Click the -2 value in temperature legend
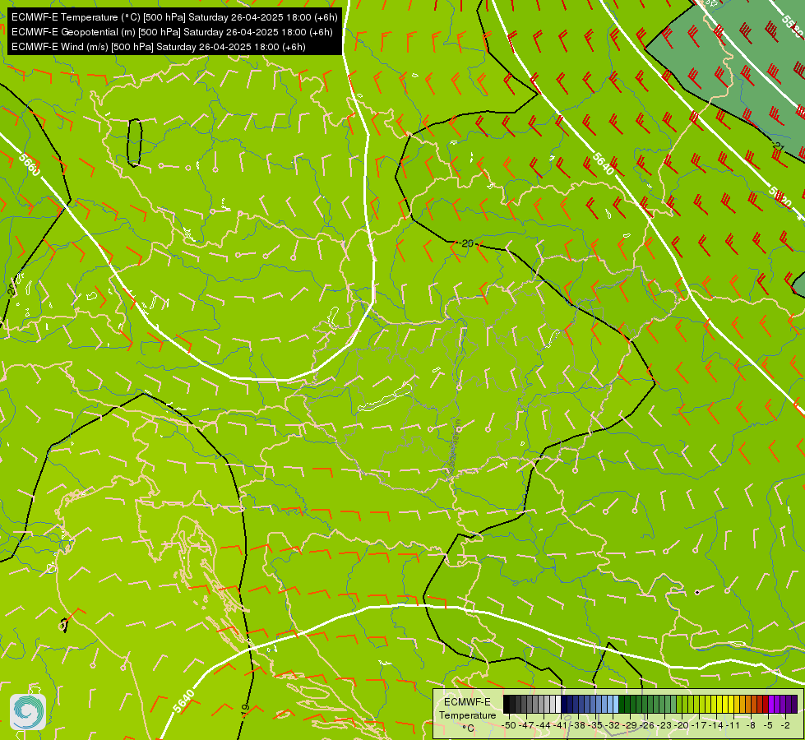This screenshot has width=805, height=740. (785, 726)
